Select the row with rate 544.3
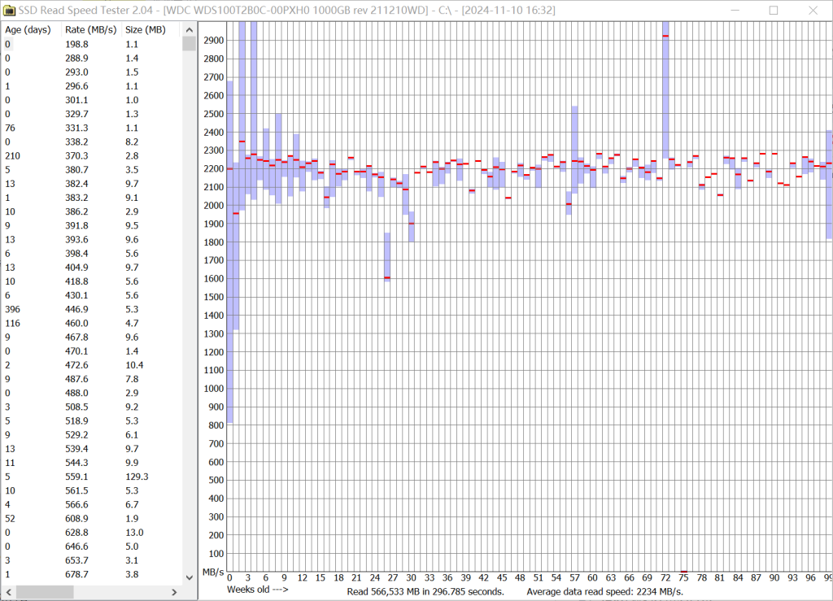This screenshot has width=833, height=601. click(92, 463)
